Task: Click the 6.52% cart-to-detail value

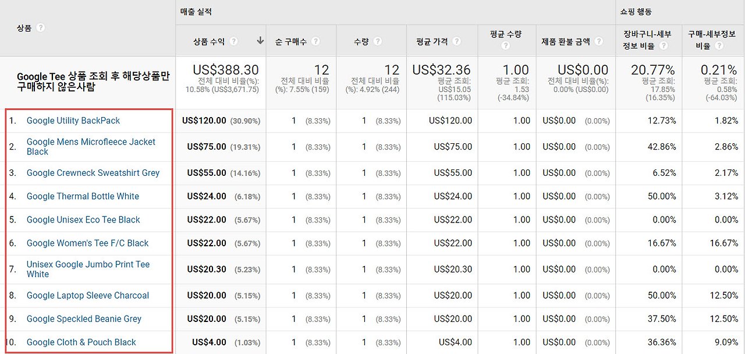Action: (x=664, y=173)
